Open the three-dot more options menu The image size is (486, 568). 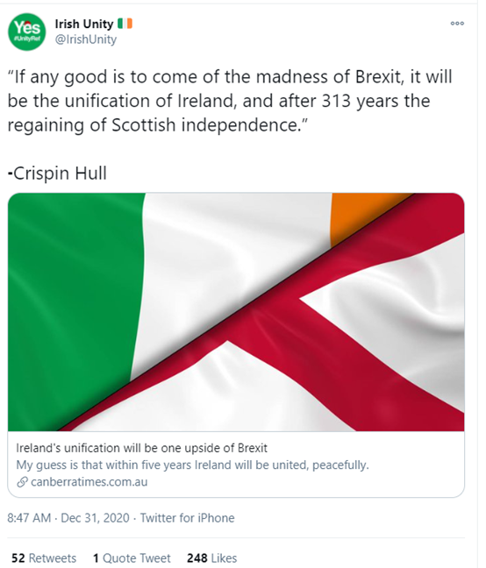457,24
